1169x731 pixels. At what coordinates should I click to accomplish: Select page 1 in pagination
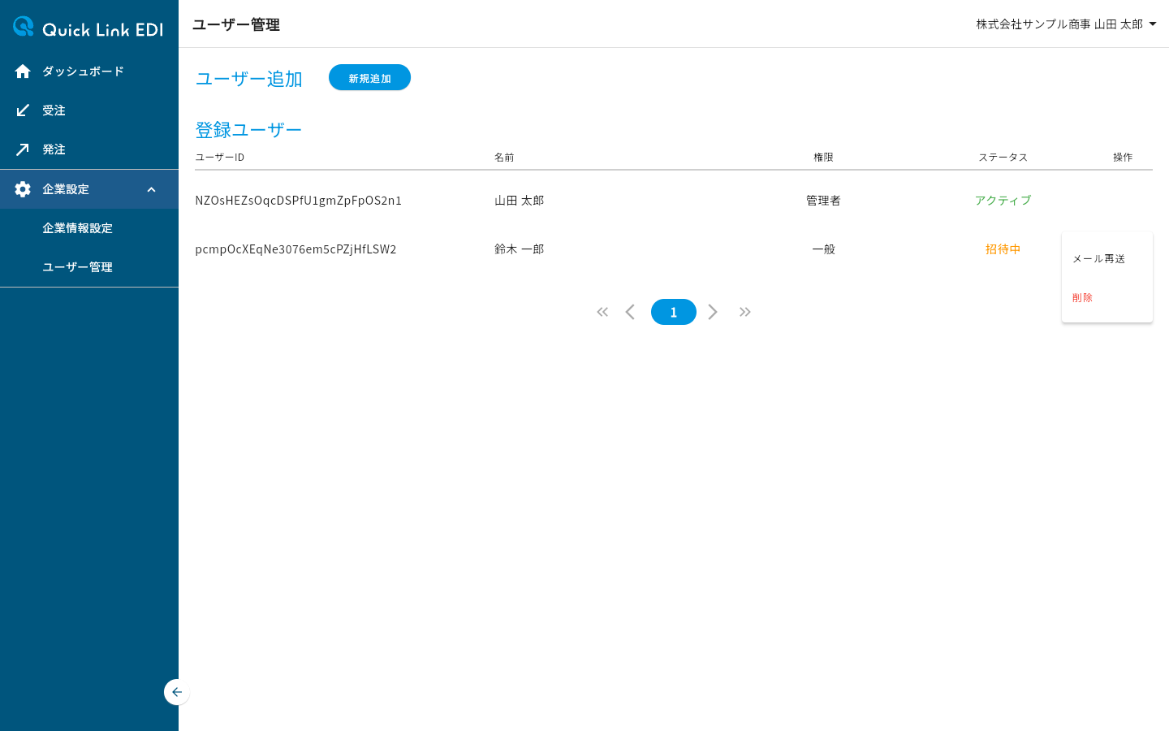click(x=674, y=312)
